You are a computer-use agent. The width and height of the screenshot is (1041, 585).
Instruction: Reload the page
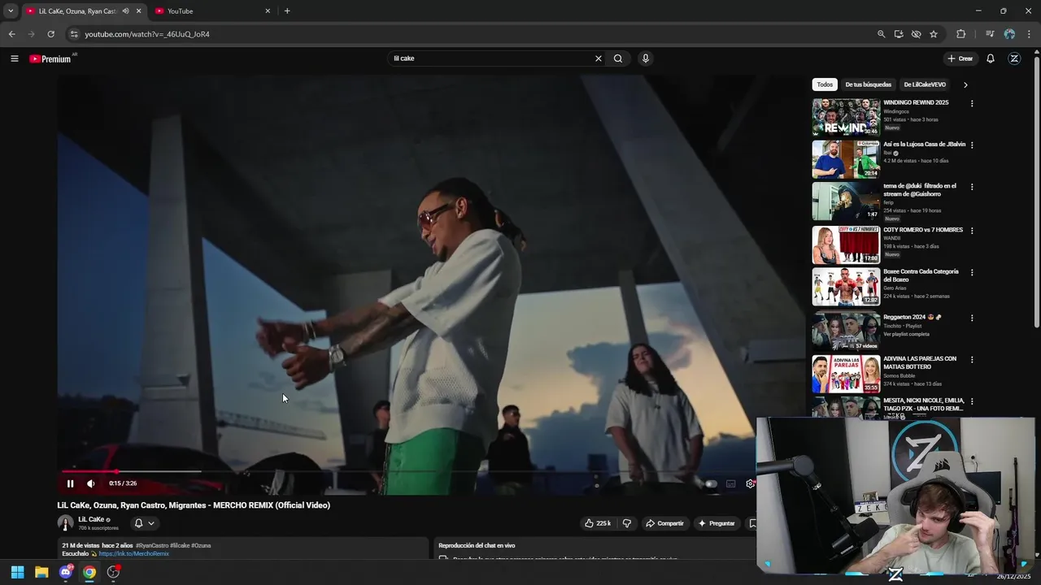[50, 34]
